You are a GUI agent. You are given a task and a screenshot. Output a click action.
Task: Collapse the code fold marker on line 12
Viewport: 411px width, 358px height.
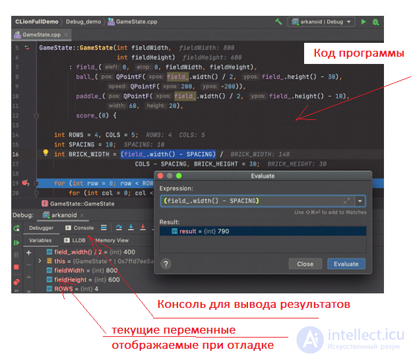point(37,115)
